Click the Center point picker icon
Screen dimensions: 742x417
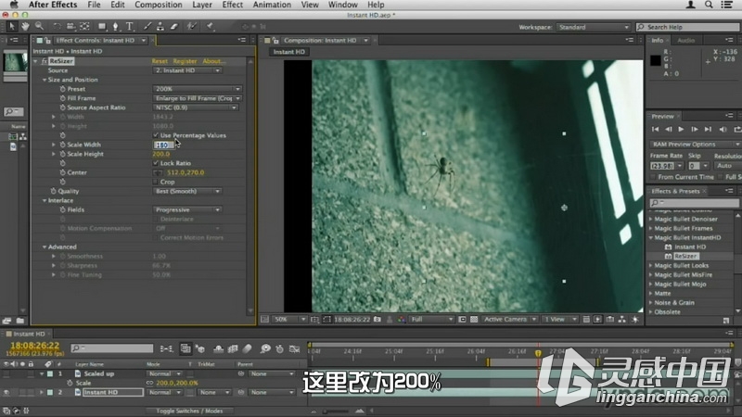tap(158, 172)
